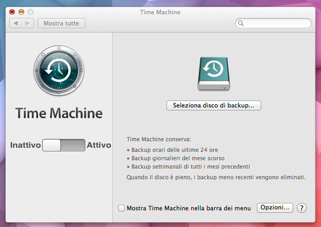
Task: Click 'Backup orari delle ultime 24 ore'
Action: point(174,150)
